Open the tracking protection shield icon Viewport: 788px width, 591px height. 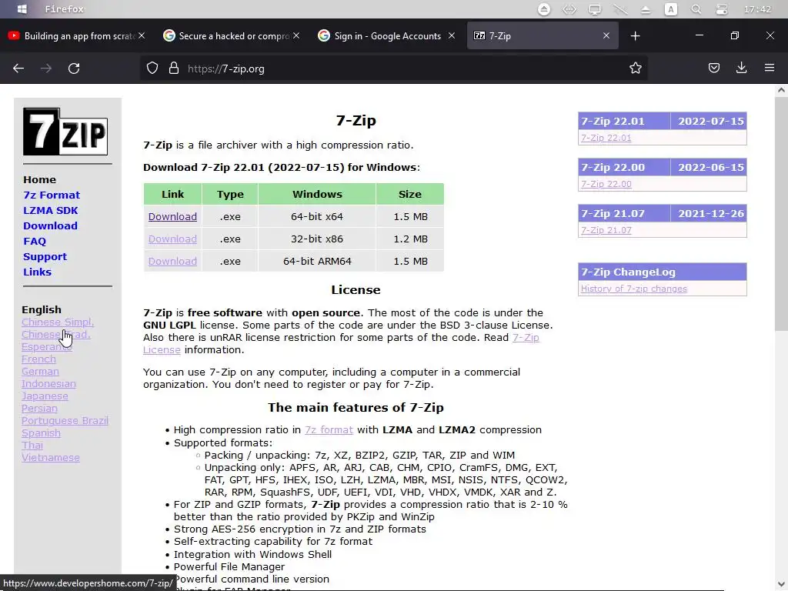[152, 68]
